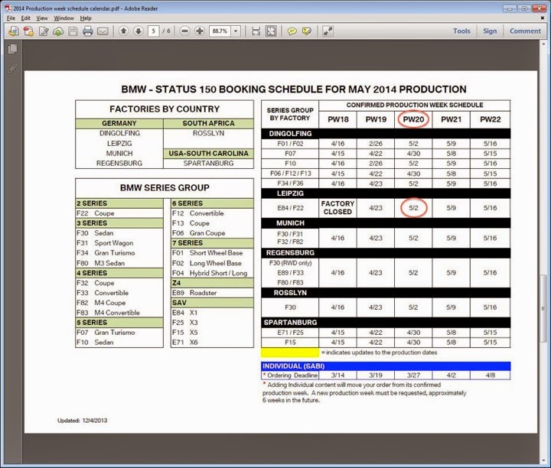This screenshot has height=468, width=551.
Task: Open the zoom level dropdown arrow
Action: click(236, 31)
